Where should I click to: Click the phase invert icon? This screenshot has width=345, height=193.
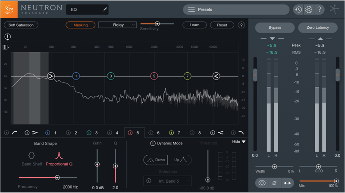coord(274,183)
